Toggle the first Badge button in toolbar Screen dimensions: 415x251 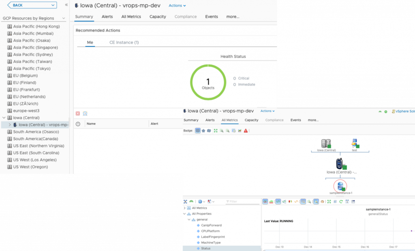(197, 131)
